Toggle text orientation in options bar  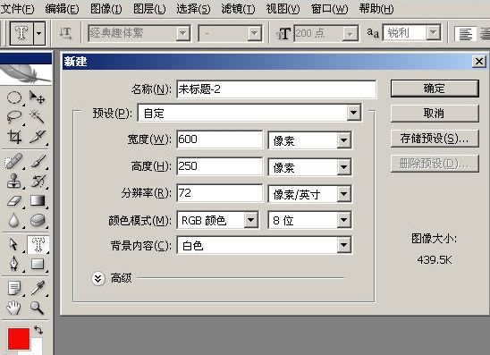pyautogui.click(x=65, y=33)
